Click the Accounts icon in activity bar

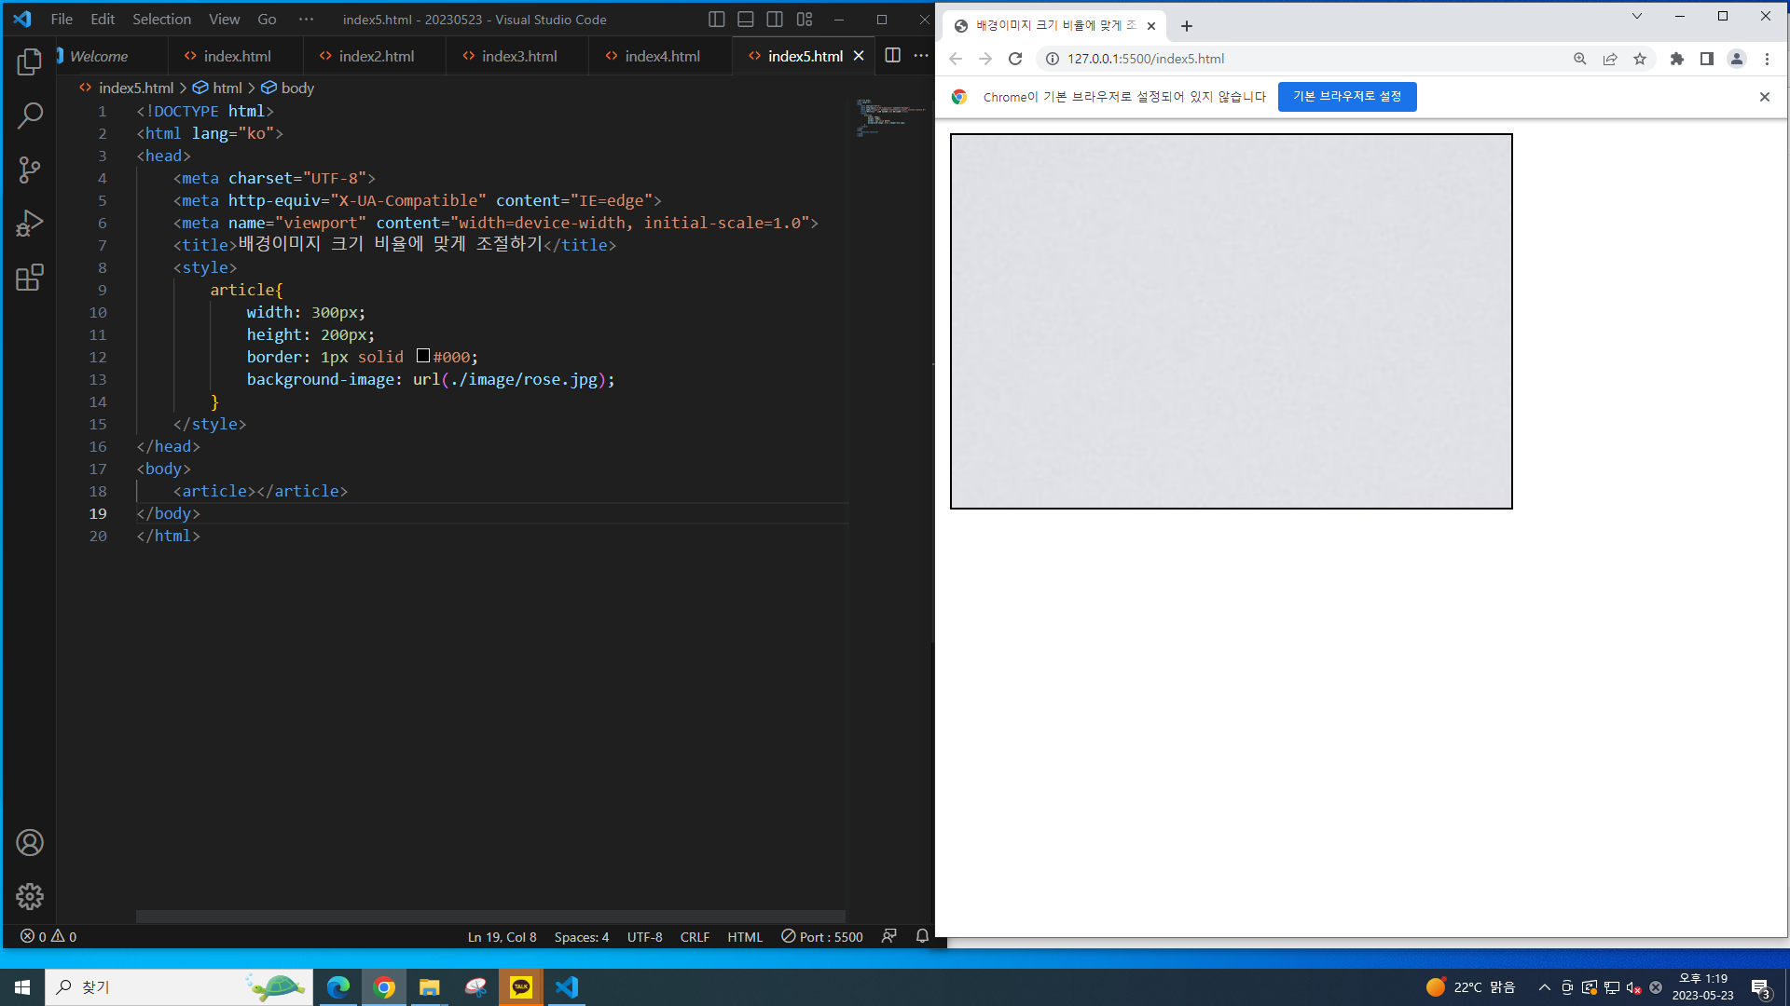[30, 843]
